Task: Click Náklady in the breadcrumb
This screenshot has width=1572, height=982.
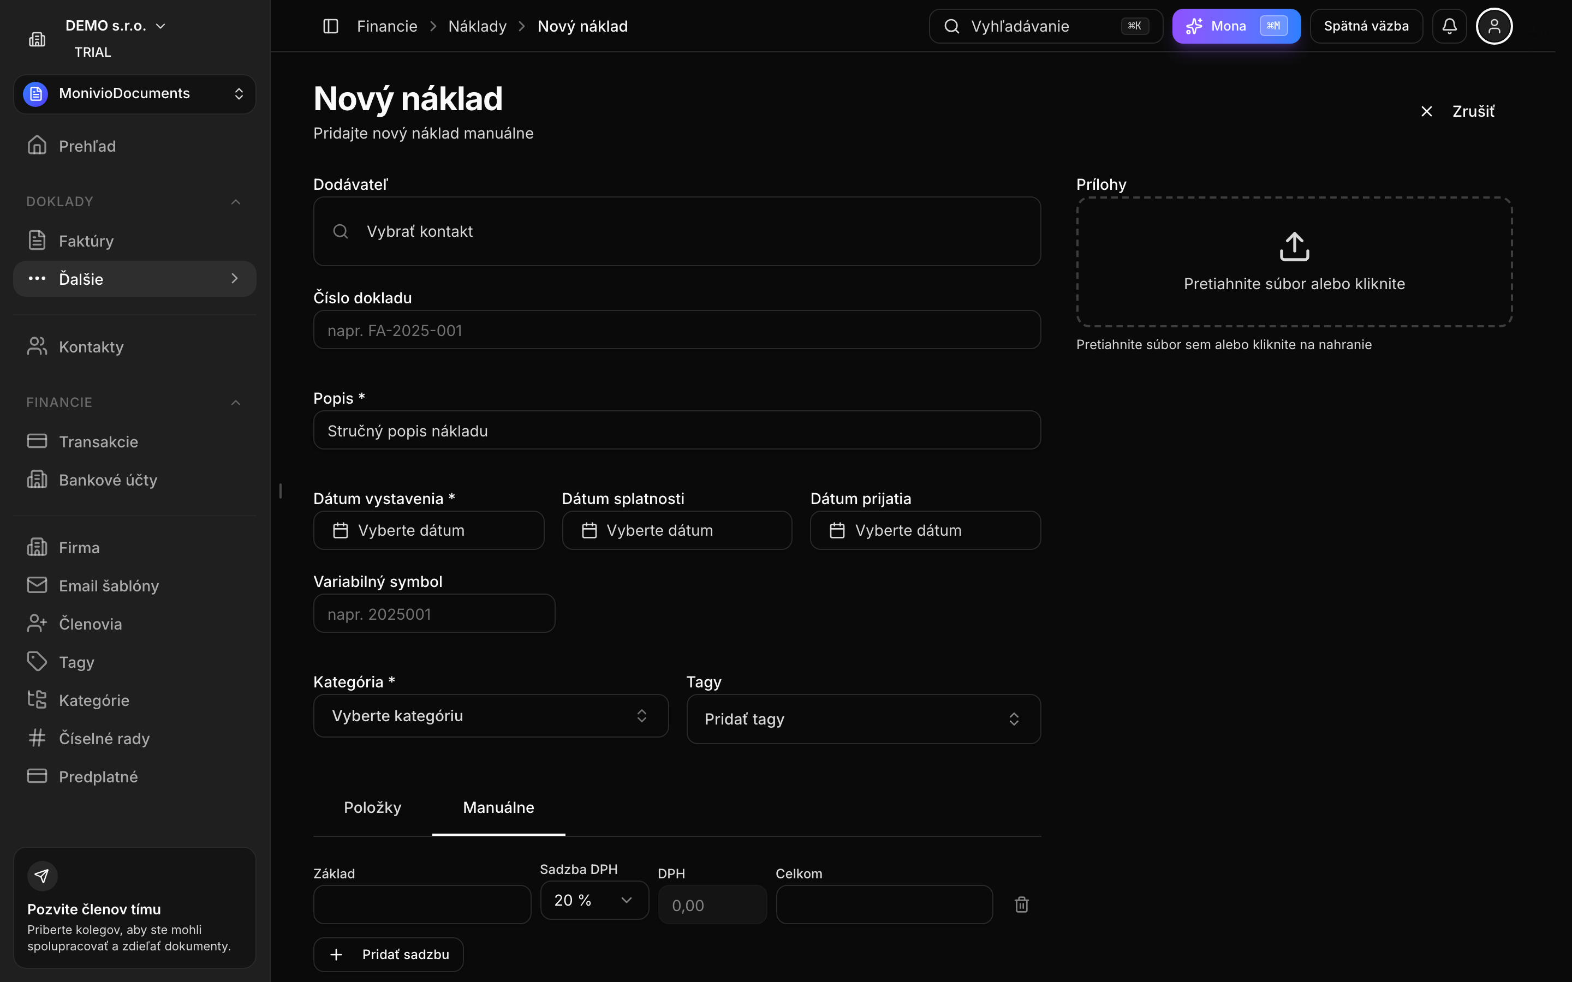Action: point(478,26)
